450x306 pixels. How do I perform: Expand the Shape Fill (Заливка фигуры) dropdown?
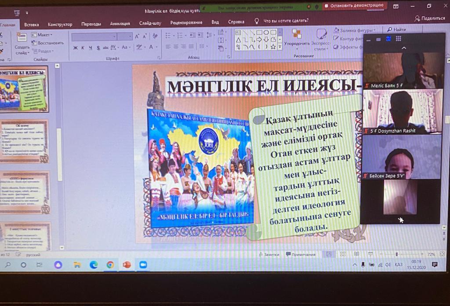tap(354, 30)
